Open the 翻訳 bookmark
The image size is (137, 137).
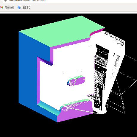[x=24, y=7]
